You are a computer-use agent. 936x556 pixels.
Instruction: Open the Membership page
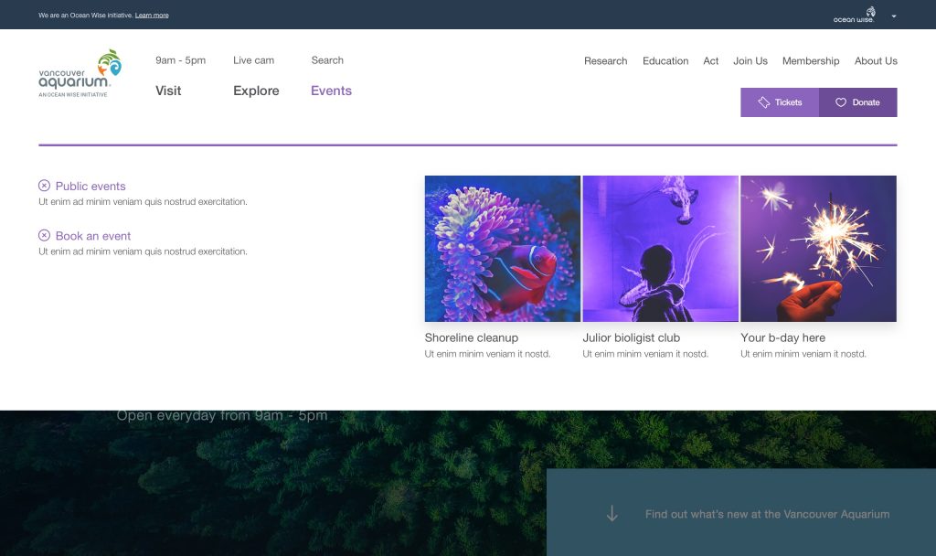[x=811, y=61]
